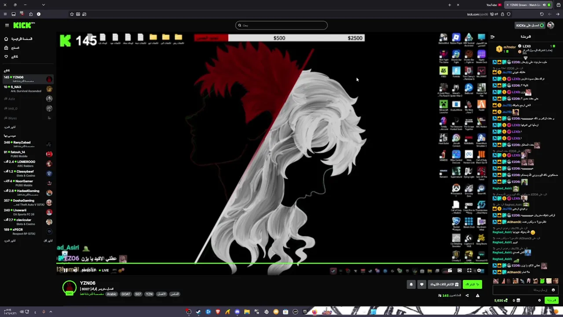Screen dimensions: 563x317
Task: Open player settings gear
Action: [x=479, y=270]
